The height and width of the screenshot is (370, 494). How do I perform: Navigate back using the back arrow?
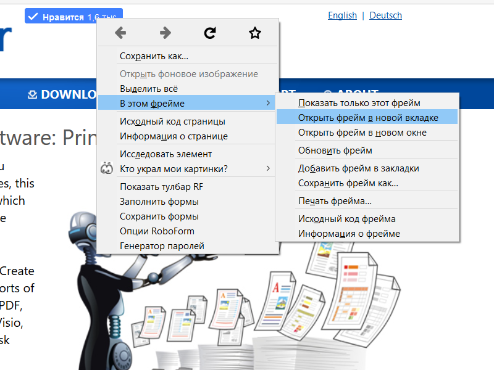click(x=121, y=33)
